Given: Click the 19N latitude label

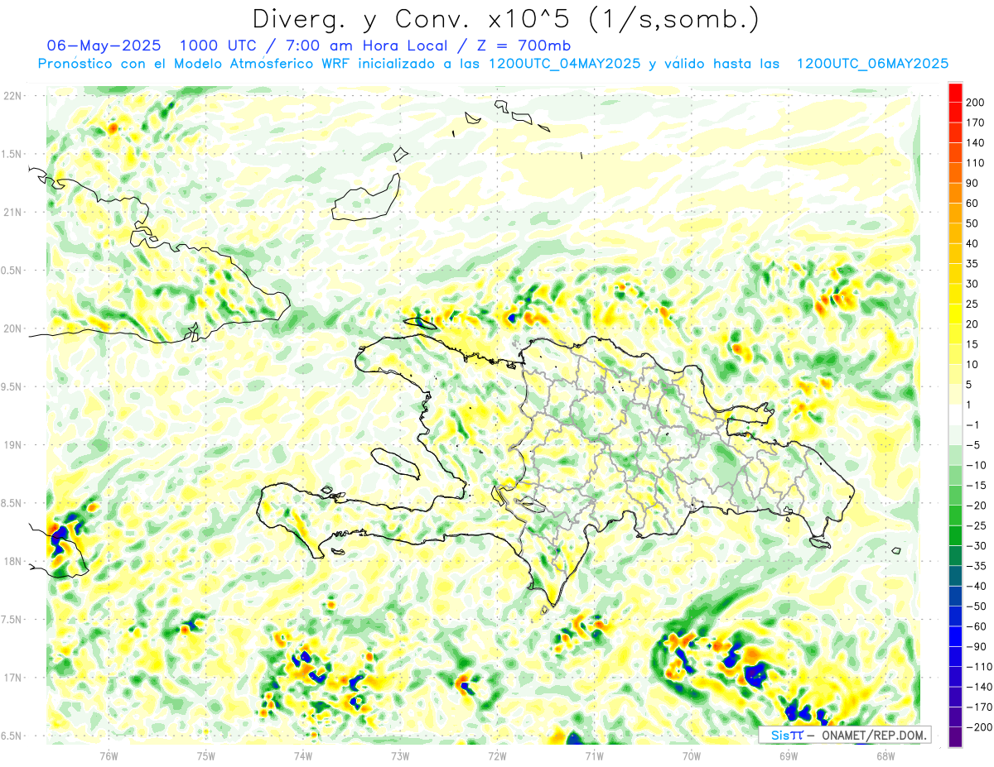Looking at the screenshot, I should (12, 445).
